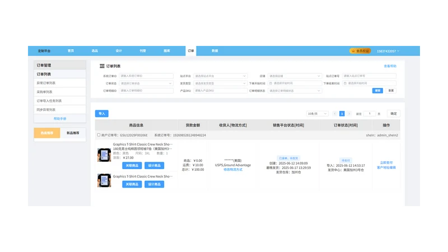Click the 查看帮助 link
The image size is (448, 252).
390,66
